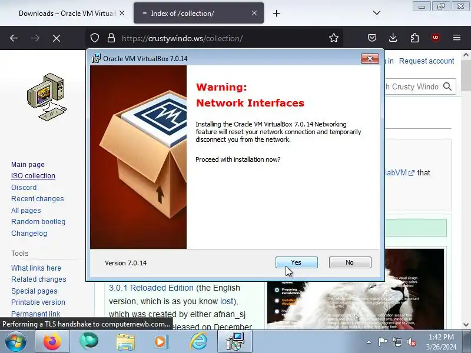The image size is (471, 353).
Task: Open the extensions menu
Action: (x=414, y=38)
